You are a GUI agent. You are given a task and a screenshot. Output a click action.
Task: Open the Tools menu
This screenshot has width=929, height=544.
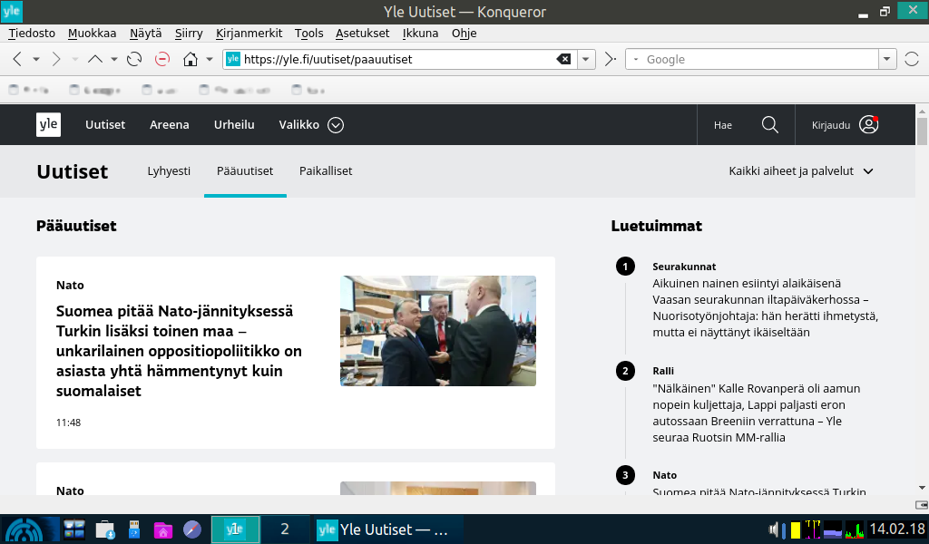point(309,34)
